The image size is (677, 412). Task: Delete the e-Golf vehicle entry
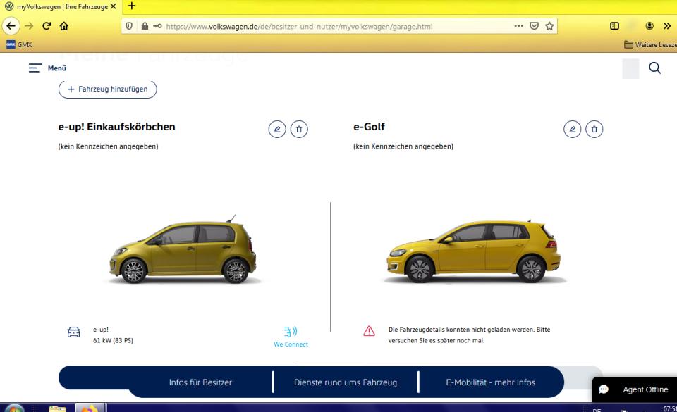[594, 130]
